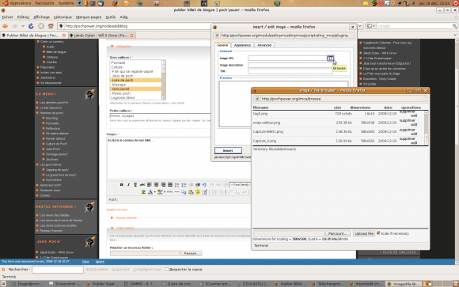Click the Image description input field

click(x=290, y=65)
